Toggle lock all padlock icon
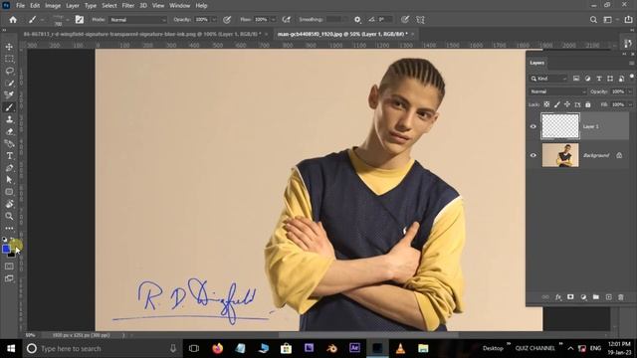Viewport: 637px width, 358px height. click(x=588, y=104)
